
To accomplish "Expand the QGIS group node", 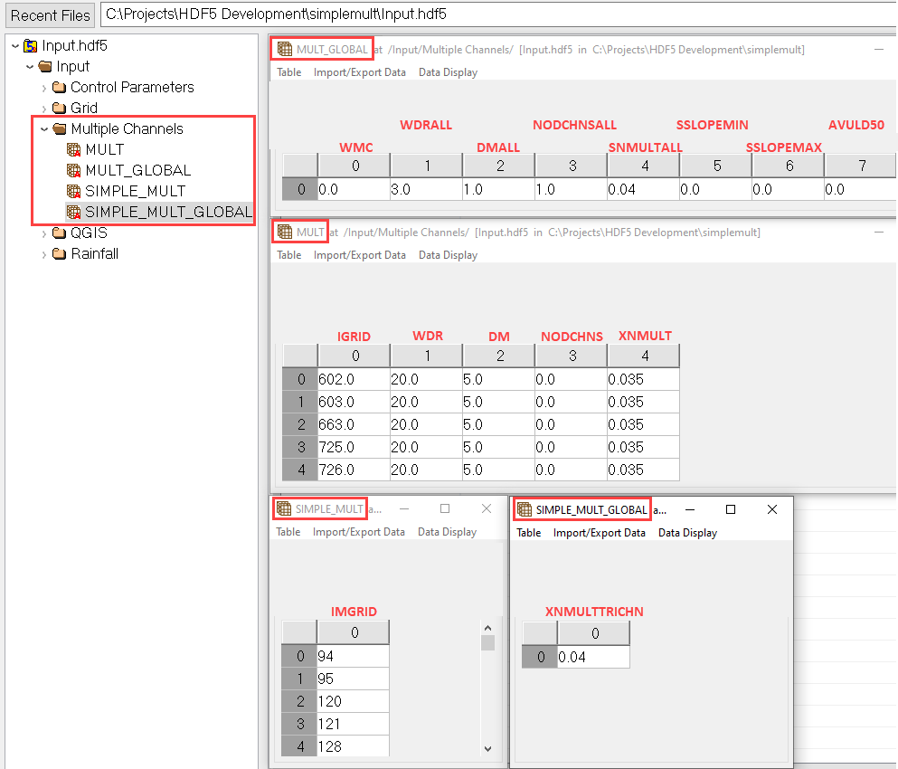I will click(44, 233).
